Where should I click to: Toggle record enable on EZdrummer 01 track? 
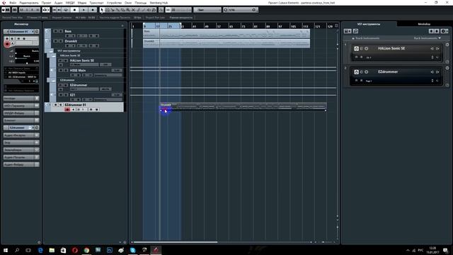pos(68,110)
